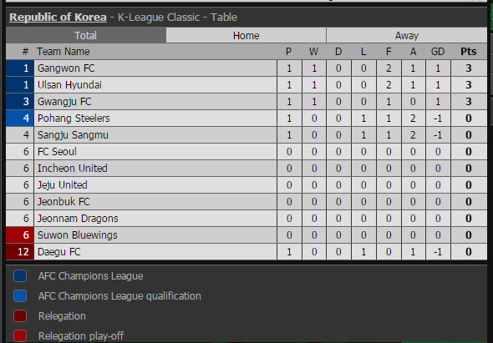
Task: Click the Team Name column header
Action: click(x=64, y=52)
